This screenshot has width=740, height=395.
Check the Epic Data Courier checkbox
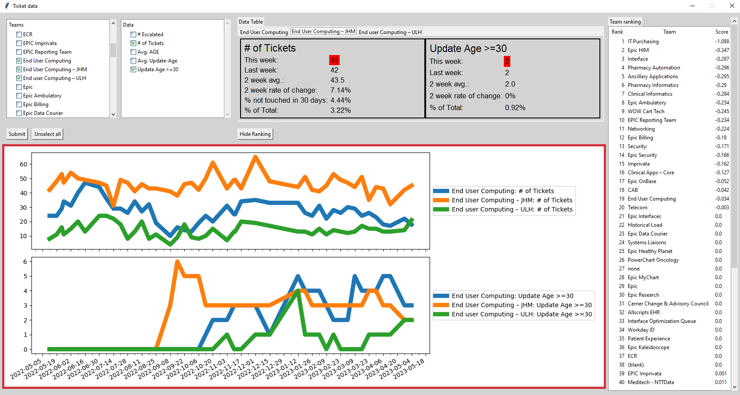pos(19,113)
